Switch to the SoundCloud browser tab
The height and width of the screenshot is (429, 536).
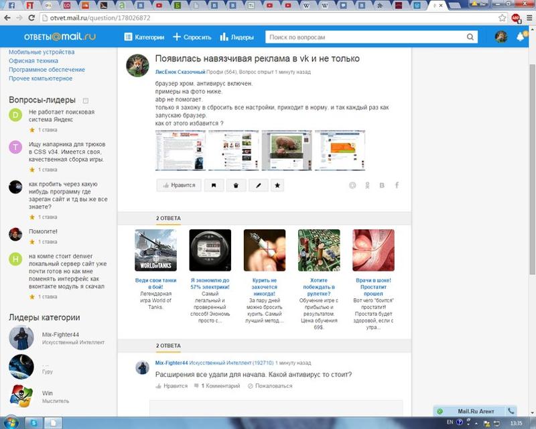pos(86,5)
